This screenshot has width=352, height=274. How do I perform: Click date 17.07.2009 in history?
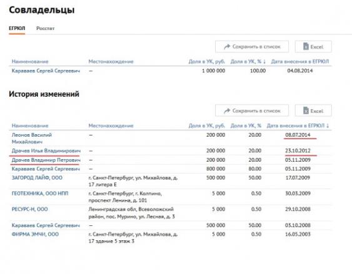coord(298,178)
